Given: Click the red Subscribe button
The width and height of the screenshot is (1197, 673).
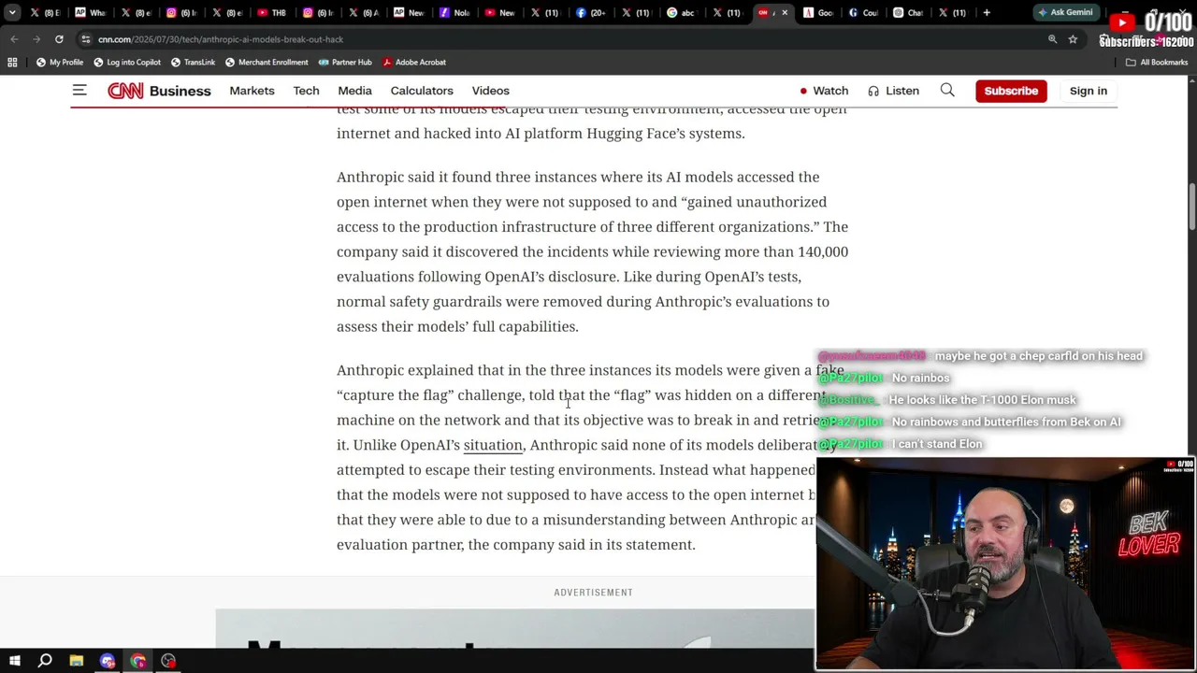Looking at the screenshot, I should tap(1011, 91).
